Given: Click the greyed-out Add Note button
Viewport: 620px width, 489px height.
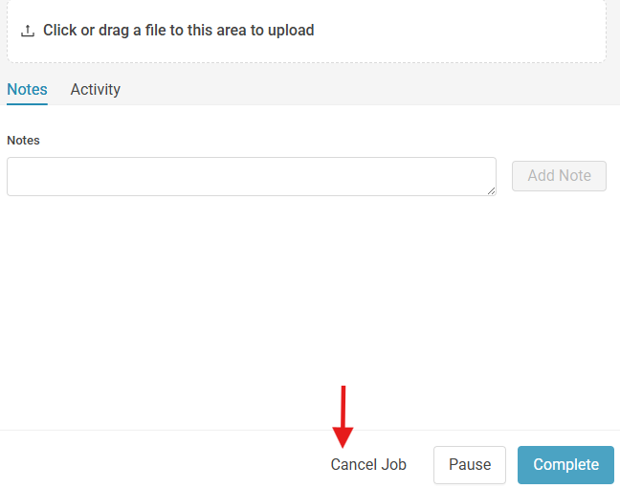Looking at the screenshot, I should pyautogui.click(x=559, y=176).
